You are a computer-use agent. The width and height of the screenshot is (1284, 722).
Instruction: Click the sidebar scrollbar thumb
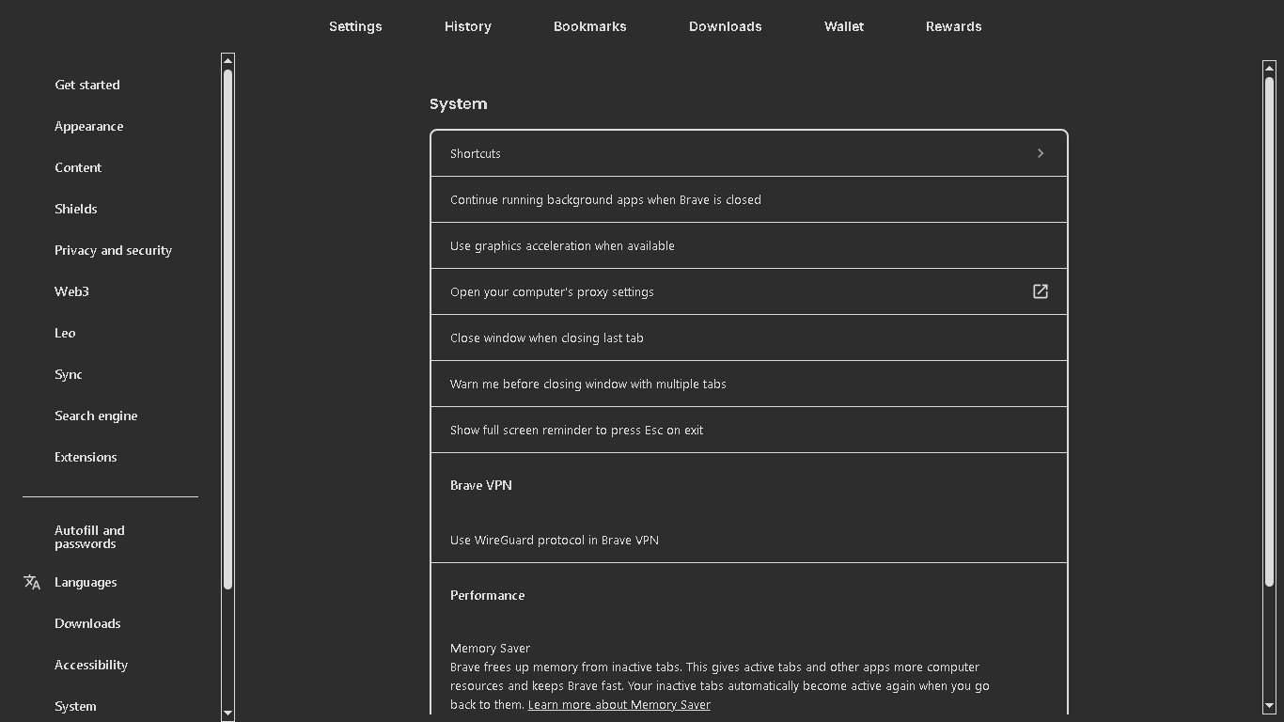point(227,329)
